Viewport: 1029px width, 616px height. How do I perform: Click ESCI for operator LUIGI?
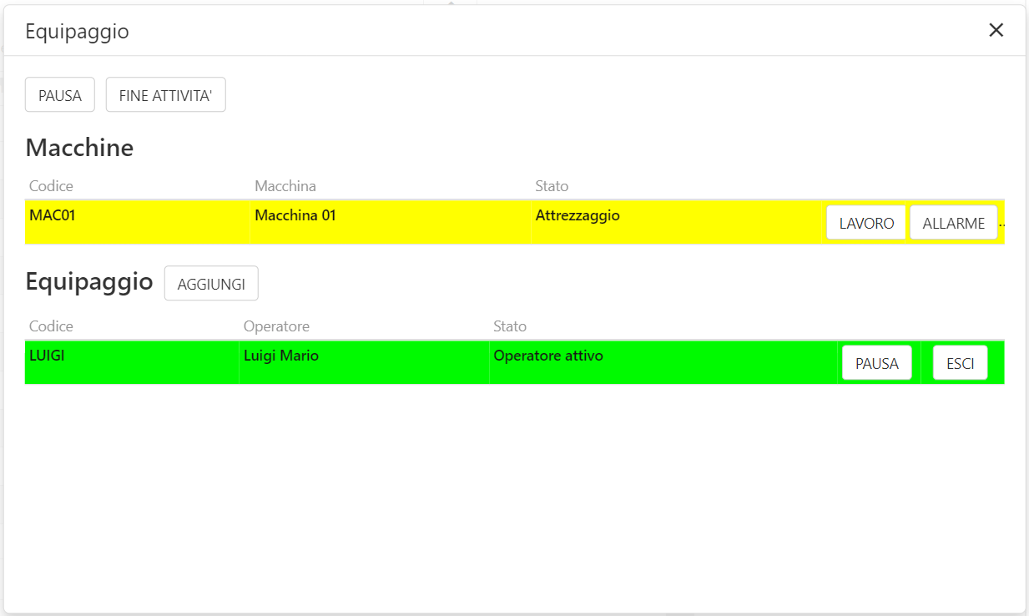[x=960, y=363]
